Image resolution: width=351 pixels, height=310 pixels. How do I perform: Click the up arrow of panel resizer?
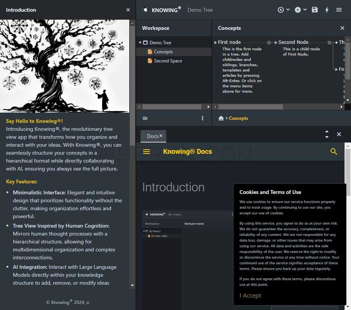tap(327, 132)
